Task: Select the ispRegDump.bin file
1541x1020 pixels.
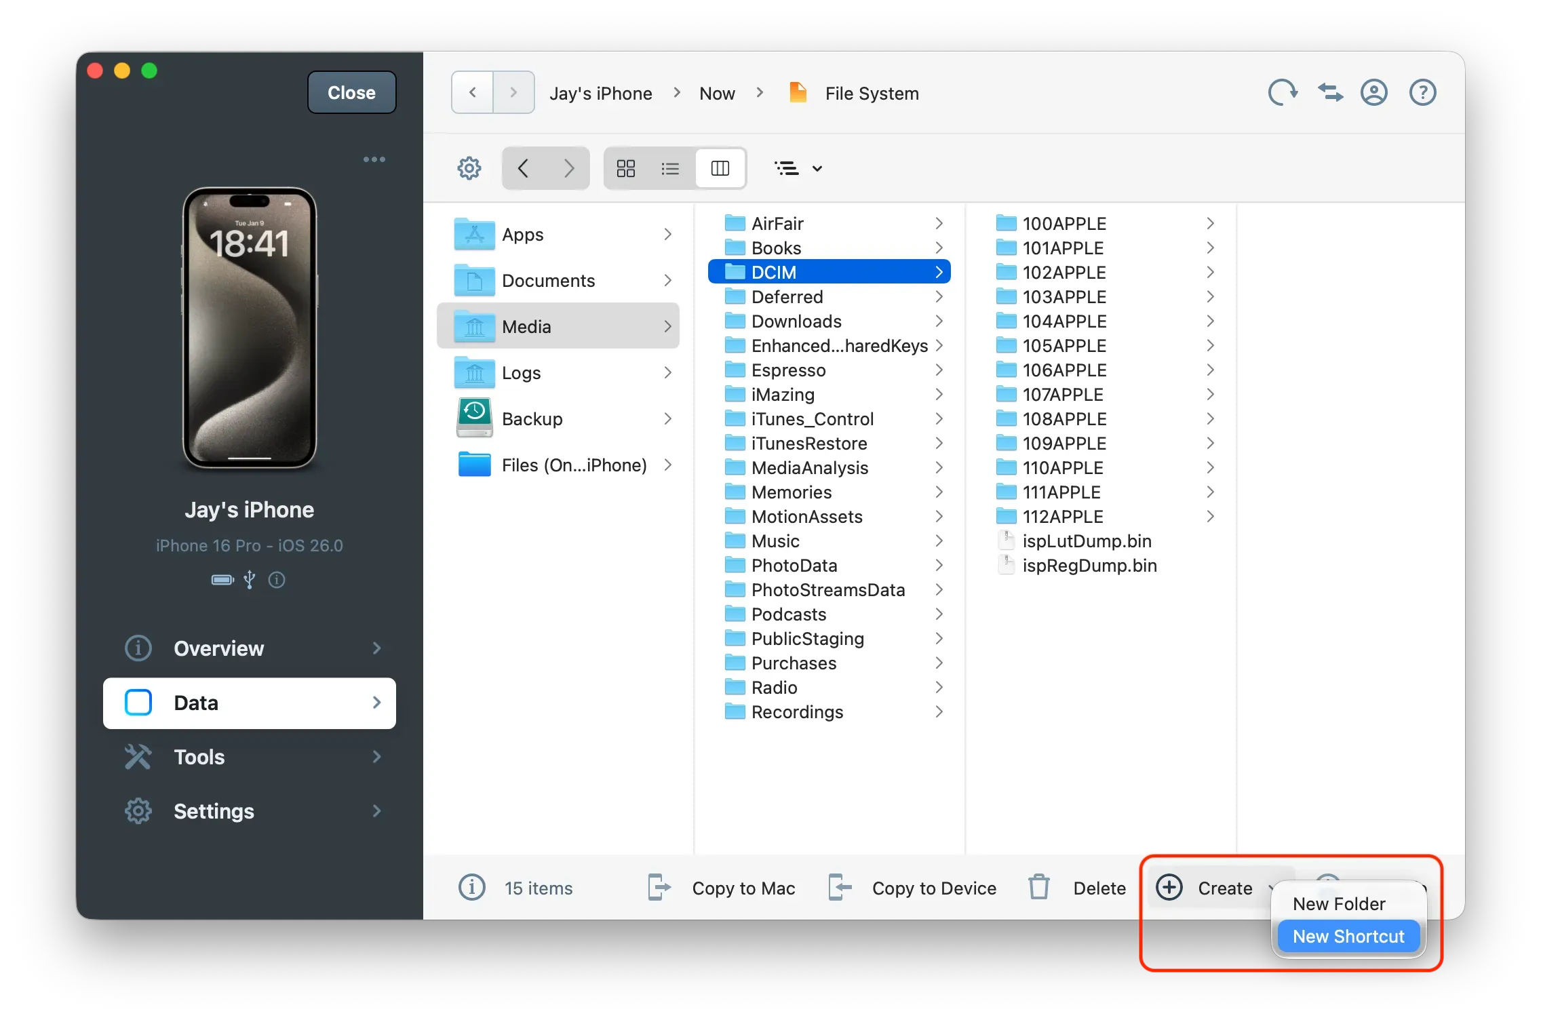Action: pos(1089,565)
